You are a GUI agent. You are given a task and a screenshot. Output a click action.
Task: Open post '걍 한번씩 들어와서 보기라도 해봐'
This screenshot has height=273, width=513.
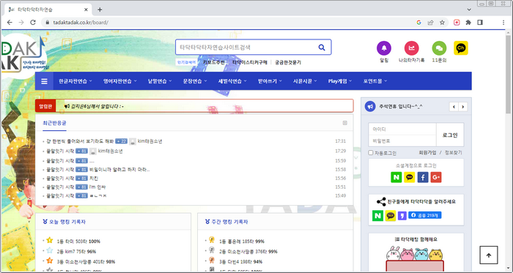80,141
